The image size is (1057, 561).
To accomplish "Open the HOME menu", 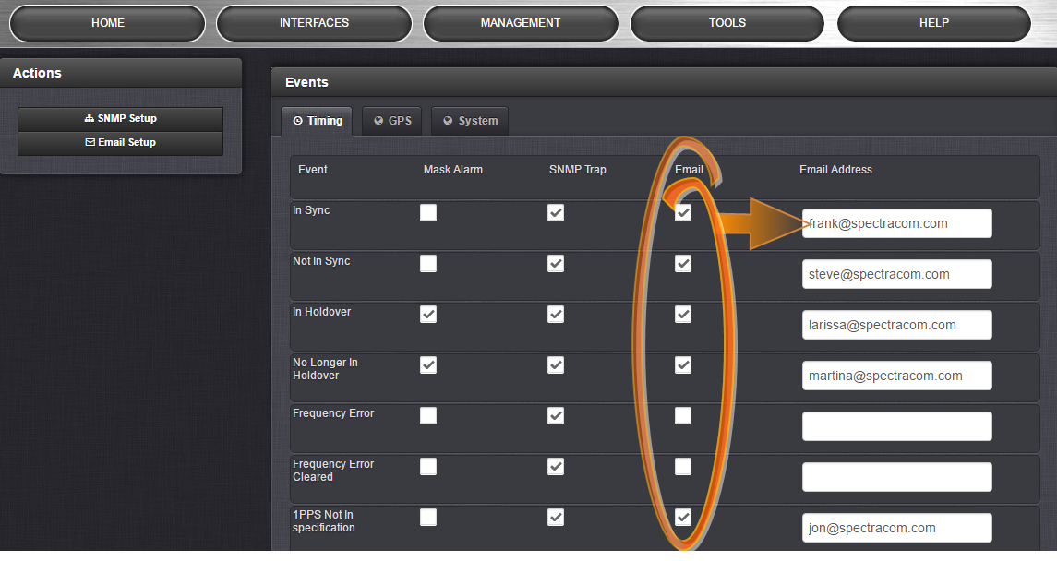I will click(107, 24).
